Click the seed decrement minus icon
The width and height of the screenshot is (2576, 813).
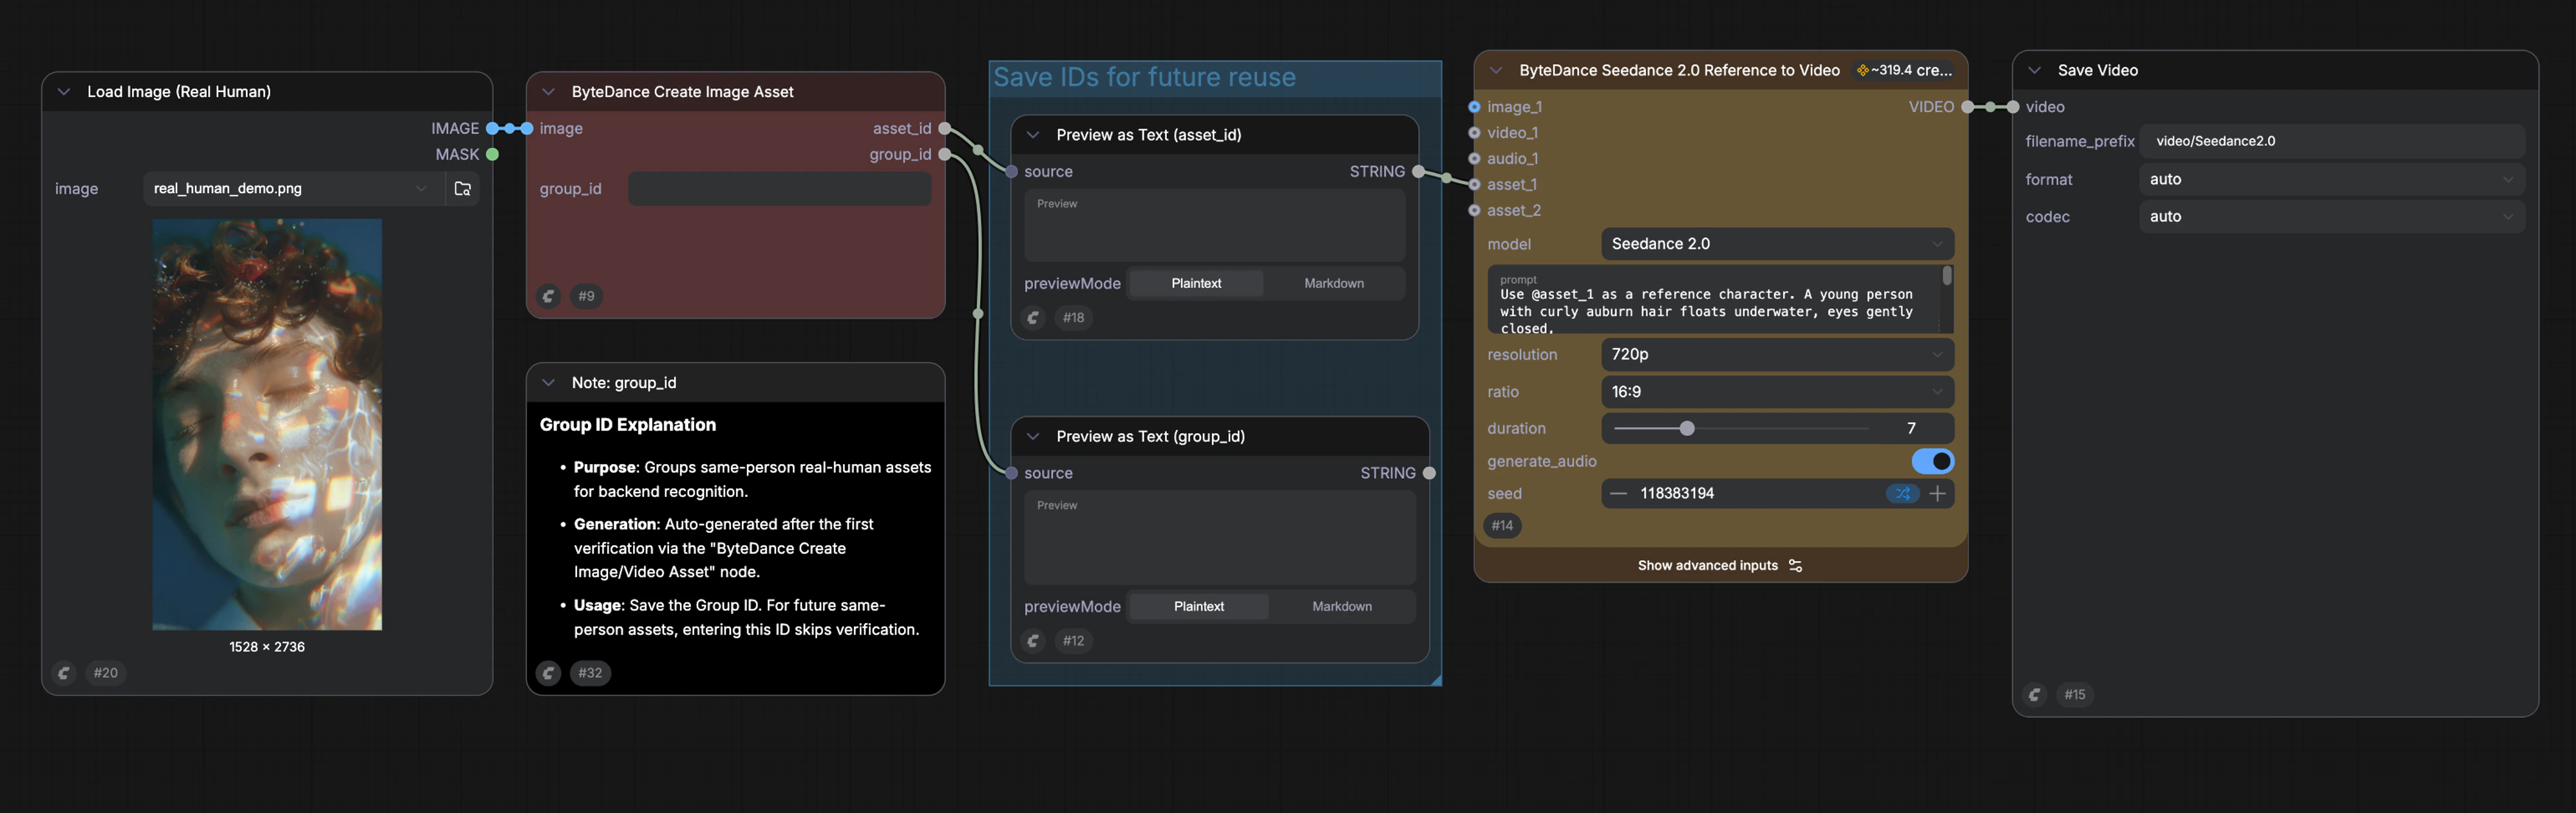[x=1618, y=493]
